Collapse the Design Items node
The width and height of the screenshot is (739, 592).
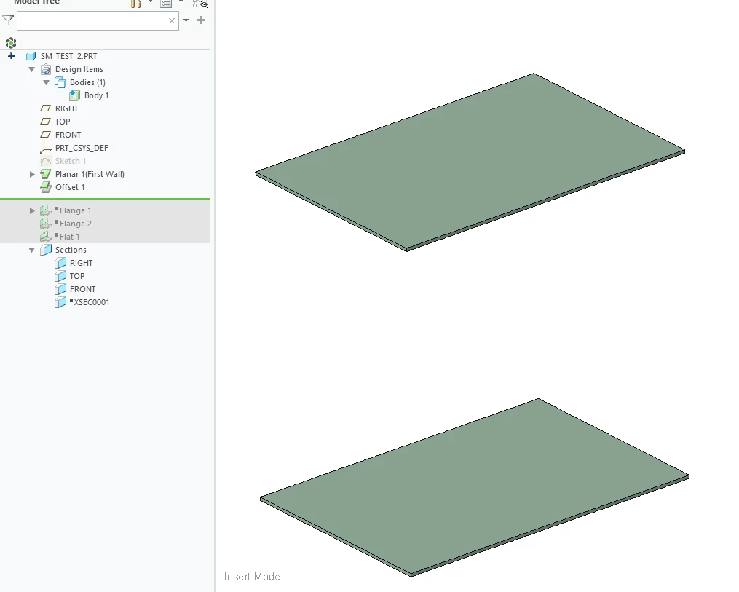(31, 69)
